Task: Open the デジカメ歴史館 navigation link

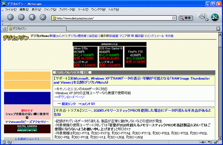Action: click(x=77, y=36)
